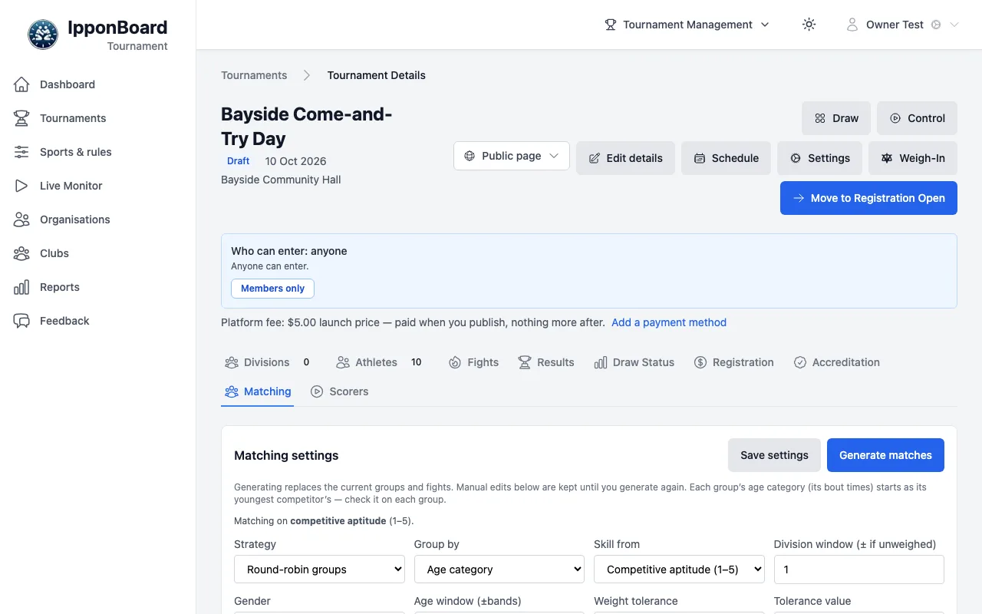
Task: Click the Feedback speech bubble icon
Action: 21,321
